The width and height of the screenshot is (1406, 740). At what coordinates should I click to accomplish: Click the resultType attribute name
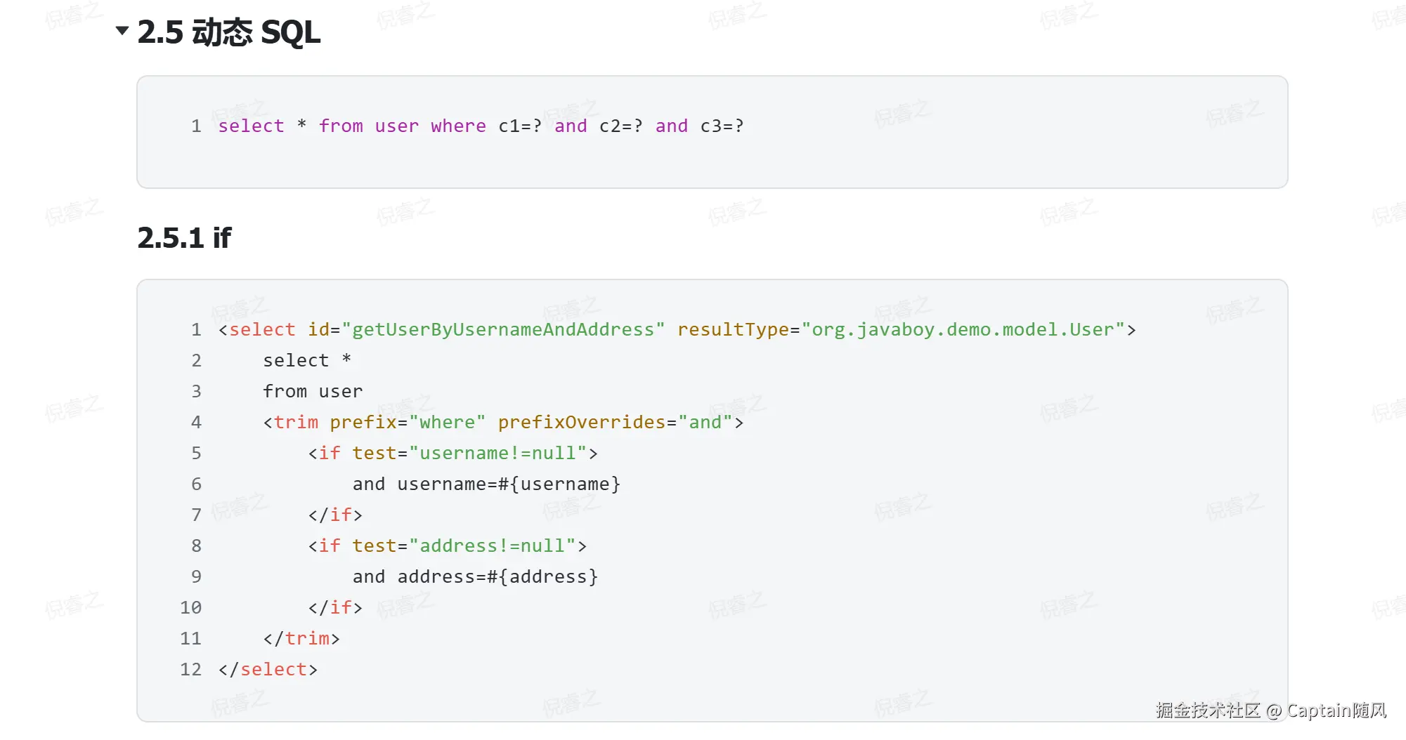733,330
